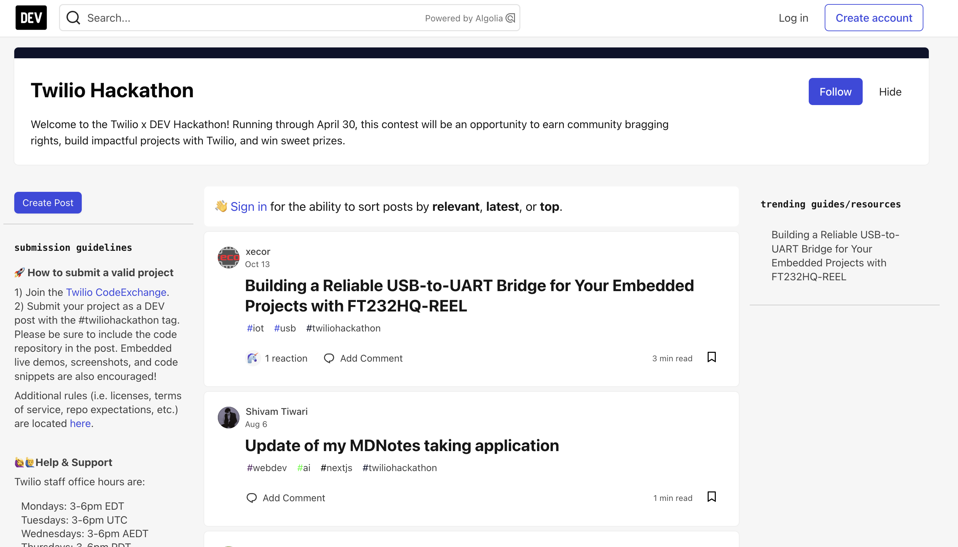This screenshot has width=958, height=547.
Task: Click the Create account button
Action: pos(874,17)
